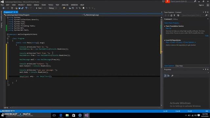This screenshot has width=210, height=118.
Task: Switch to the Class View tab
Action: 179,66
